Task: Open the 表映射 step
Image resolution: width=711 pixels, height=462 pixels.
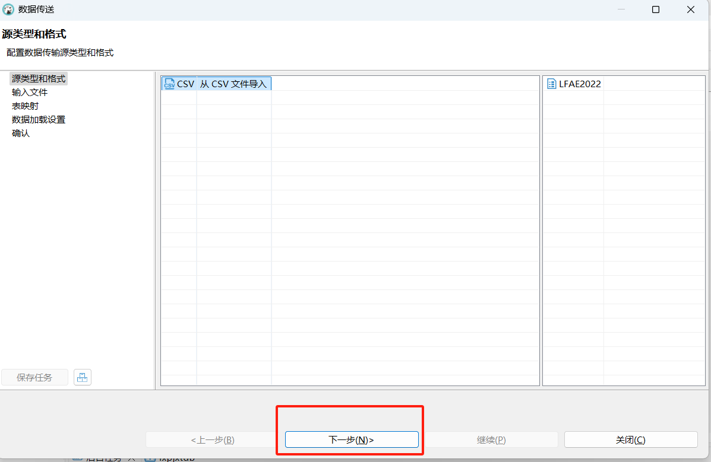Action: pos(25,106)
